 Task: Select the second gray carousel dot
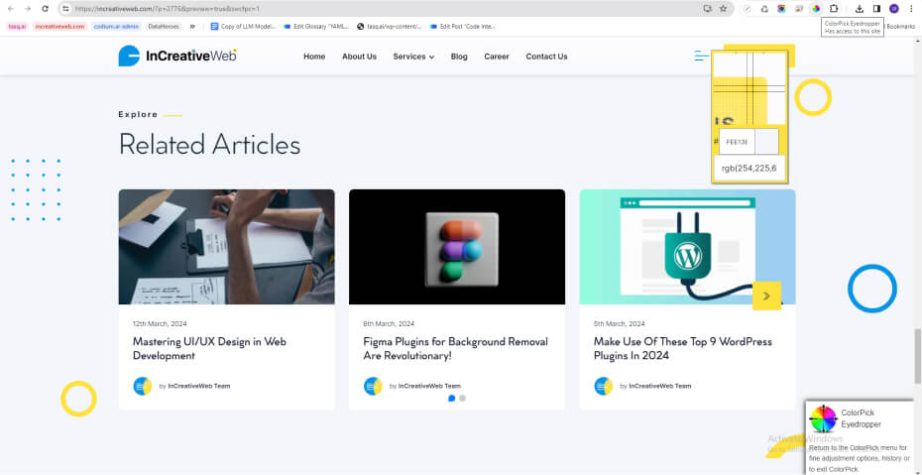coord(463,398)
